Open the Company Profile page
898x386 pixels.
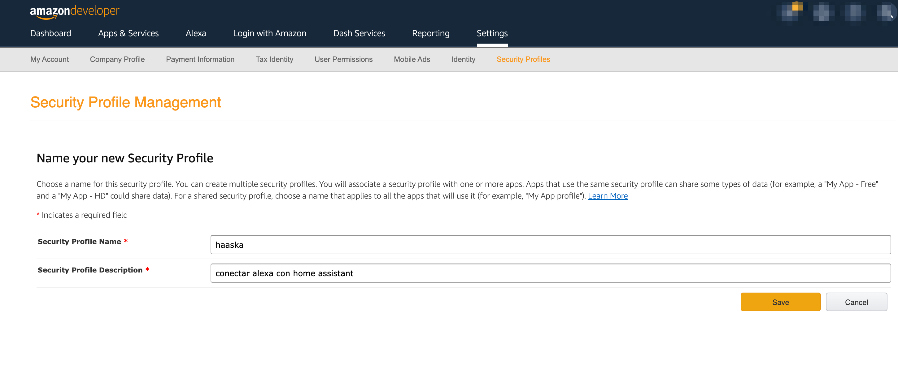point(117,59)
